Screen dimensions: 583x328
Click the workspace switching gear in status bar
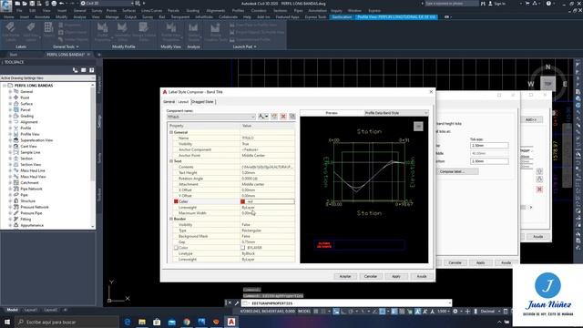(x=455, y=312)
